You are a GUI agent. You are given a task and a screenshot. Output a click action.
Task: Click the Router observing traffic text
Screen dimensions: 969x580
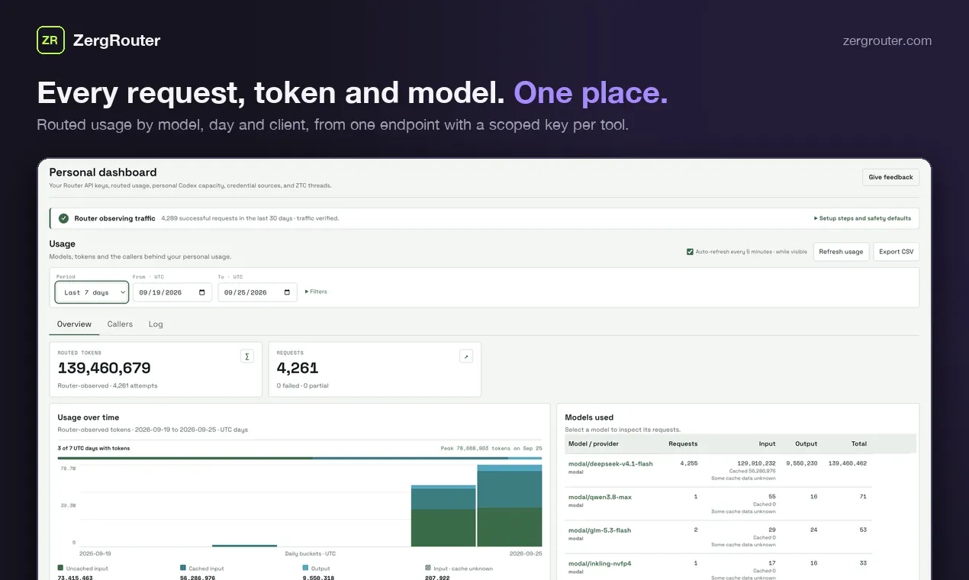pyautogui.click(x=114, y=218)
